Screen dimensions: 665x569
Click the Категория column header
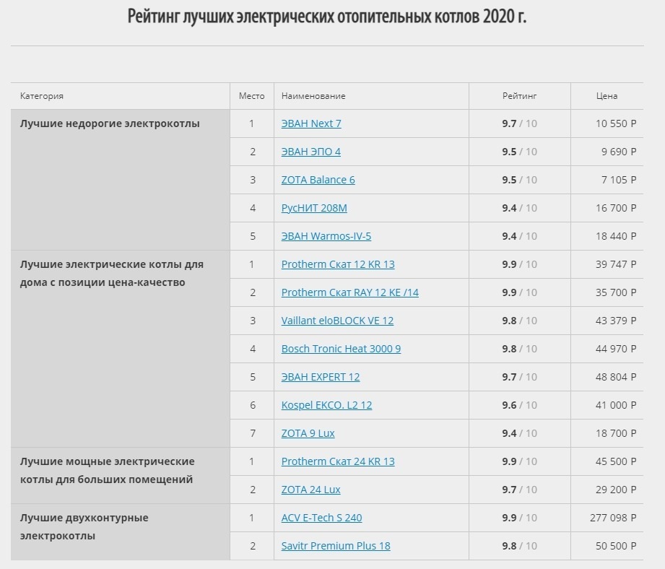click(42, 96)
